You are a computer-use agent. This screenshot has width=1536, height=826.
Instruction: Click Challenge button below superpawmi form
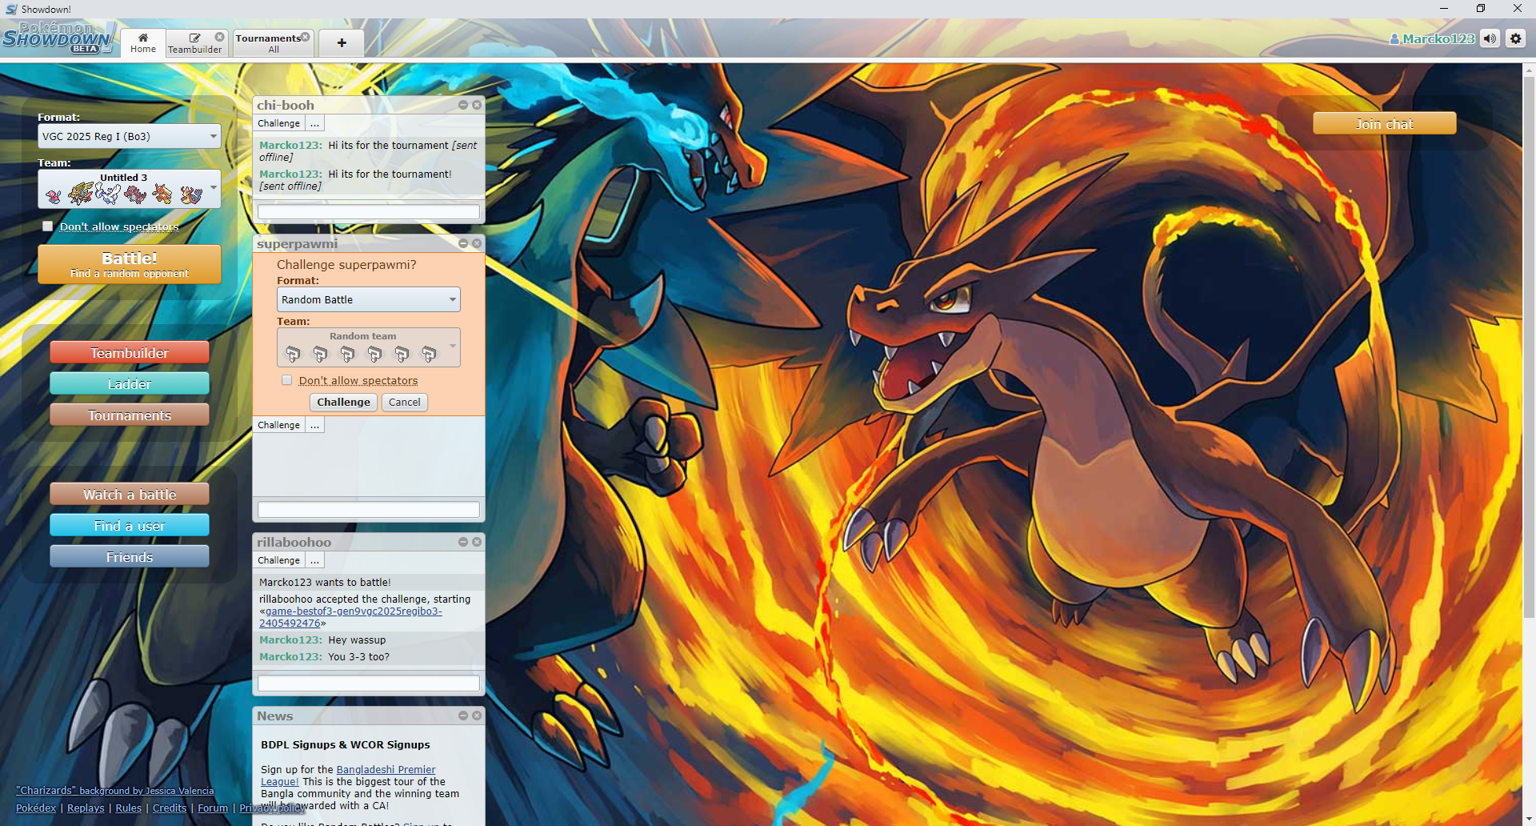[x=278, y=425]
